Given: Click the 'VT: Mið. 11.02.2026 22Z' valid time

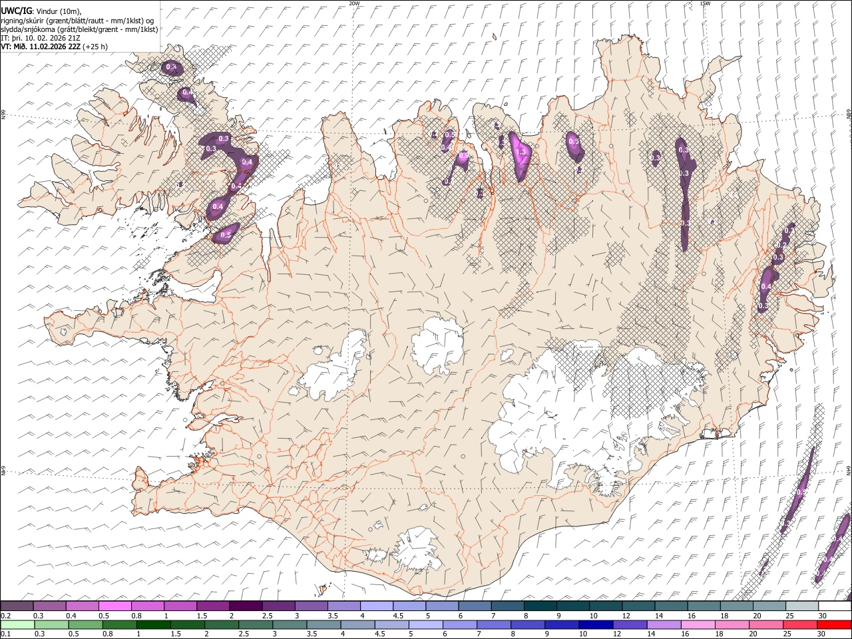Looking at the screenshot, I should [x=41, y=47].
